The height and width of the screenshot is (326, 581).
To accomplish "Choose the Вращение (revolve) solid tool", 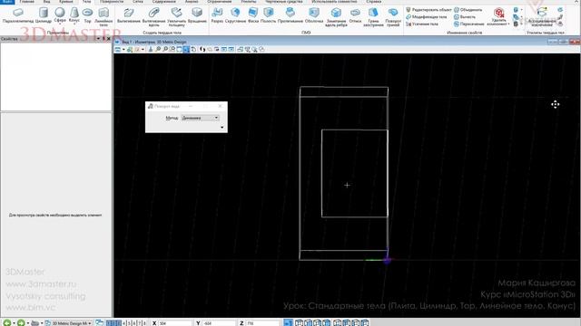I will point(197,15).
